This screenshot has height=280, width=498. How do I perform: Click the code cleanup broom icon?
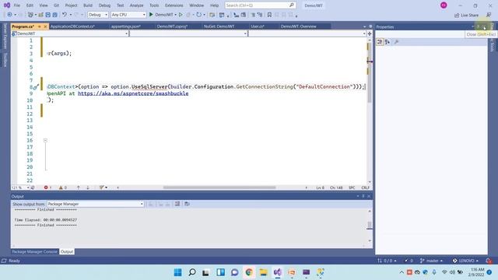(102, 187)
